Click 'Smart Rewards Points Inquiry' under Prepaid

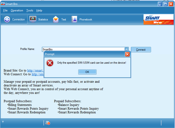[x=78, y=109]
